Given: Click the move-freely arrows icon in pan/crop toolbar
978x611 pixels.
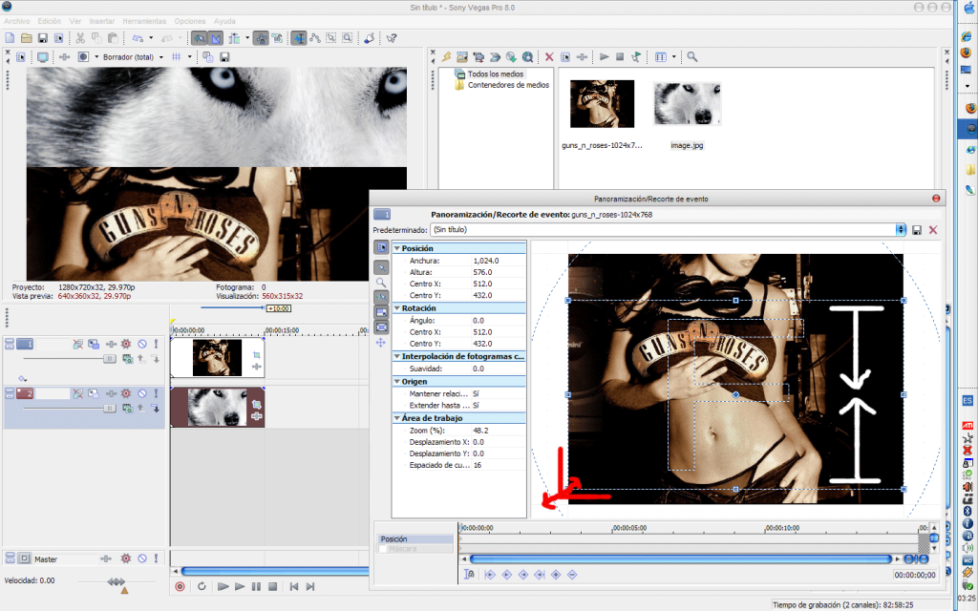Looking at the screenshot, I should click(380, 343).
